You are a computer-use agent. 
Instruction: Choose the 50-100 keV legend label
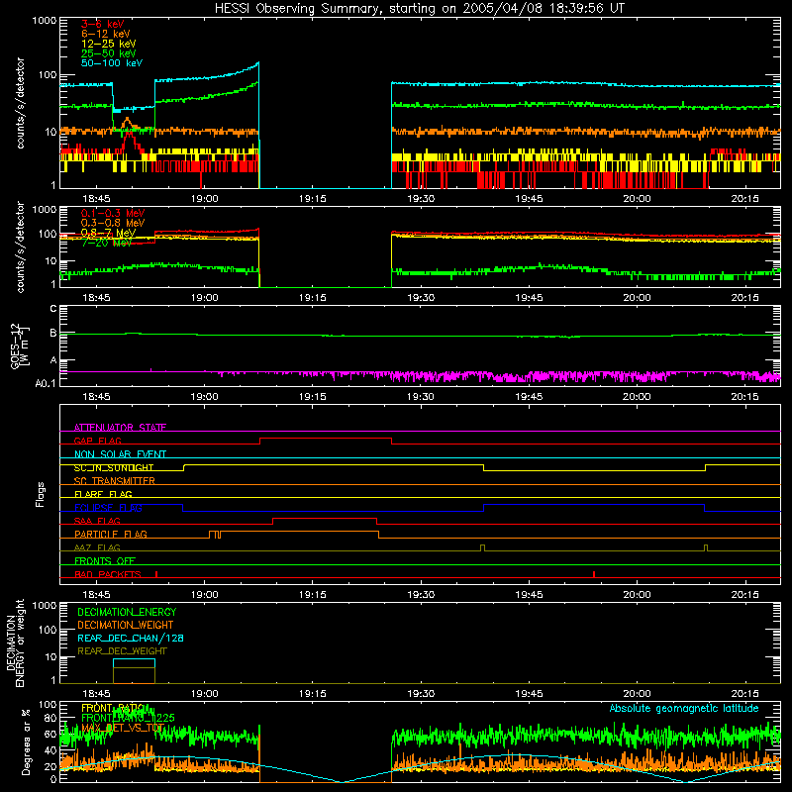click(112, 63)
